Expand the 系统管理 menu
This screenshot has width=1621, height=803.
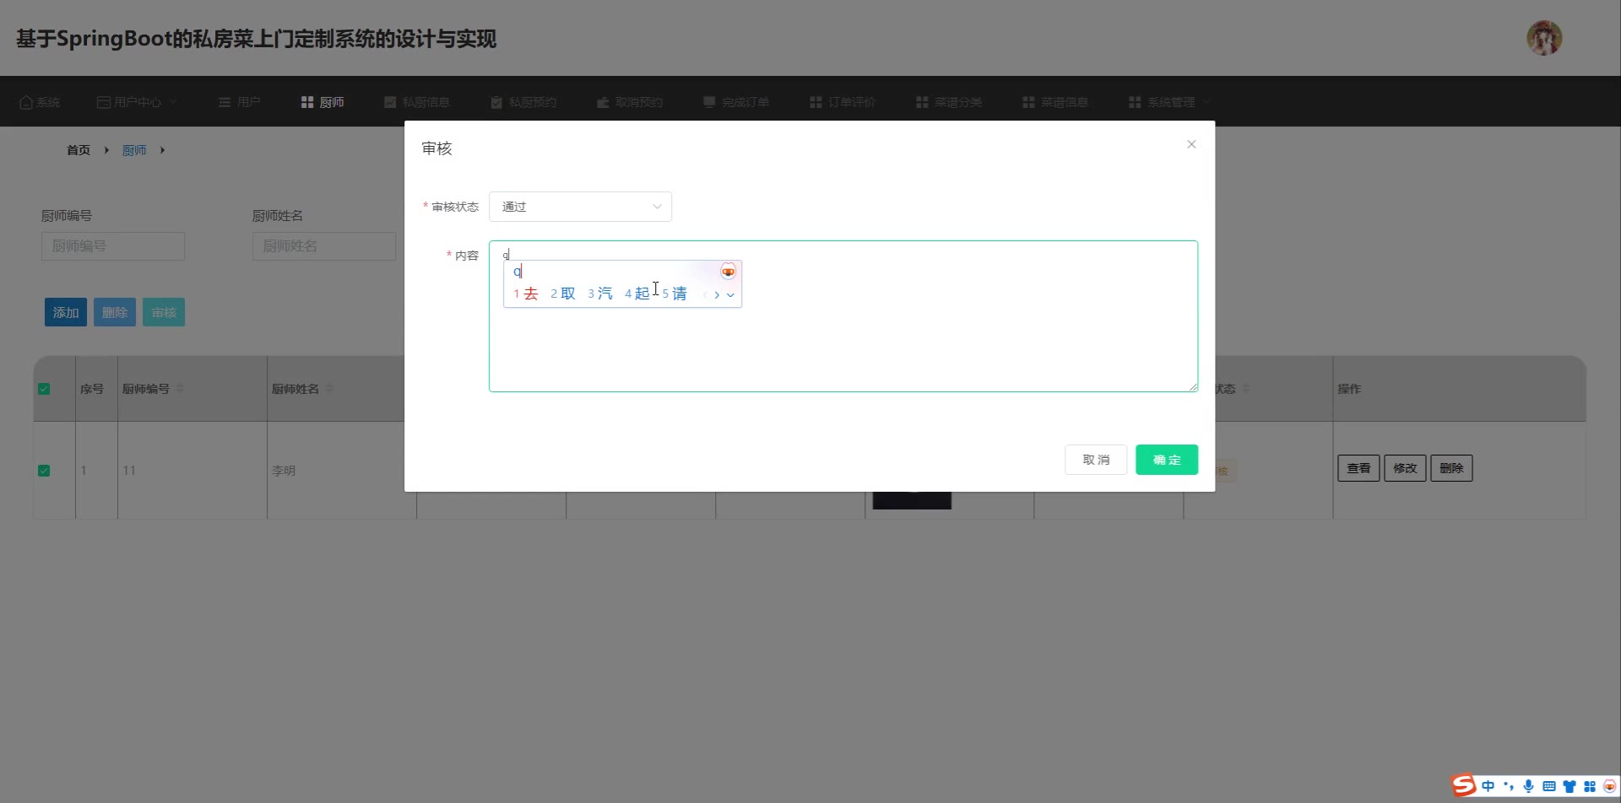point(1170,102)
